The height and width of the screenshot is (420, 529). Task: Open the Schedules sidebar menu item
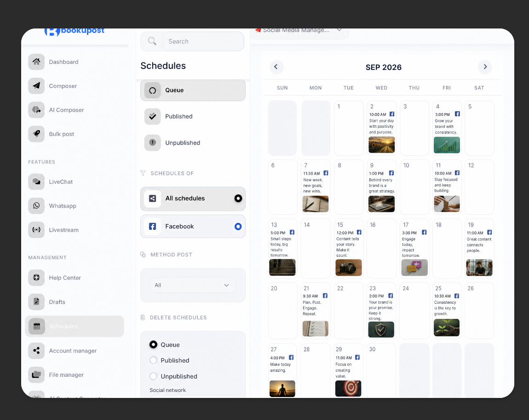(x=75, y=326)
